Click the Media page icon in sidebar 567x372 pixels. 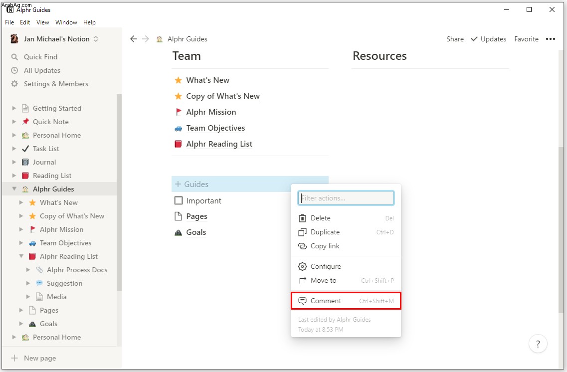[39, 297]
